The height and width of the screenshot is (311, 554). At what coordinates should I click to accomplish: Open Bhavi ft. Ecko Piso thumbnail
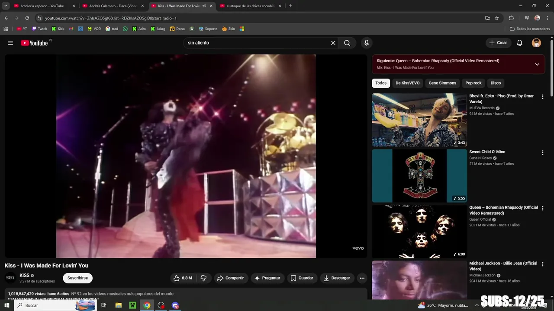tap(419, 120)
